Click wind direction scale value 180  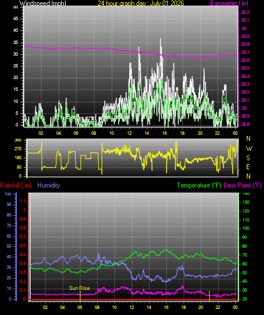[18, 158]
